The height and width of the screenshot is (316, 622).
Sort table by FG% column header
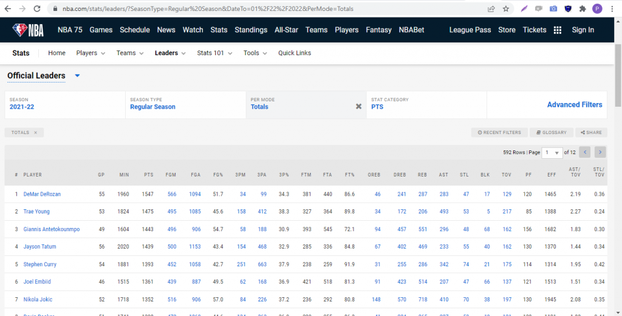tap(218, 175)
